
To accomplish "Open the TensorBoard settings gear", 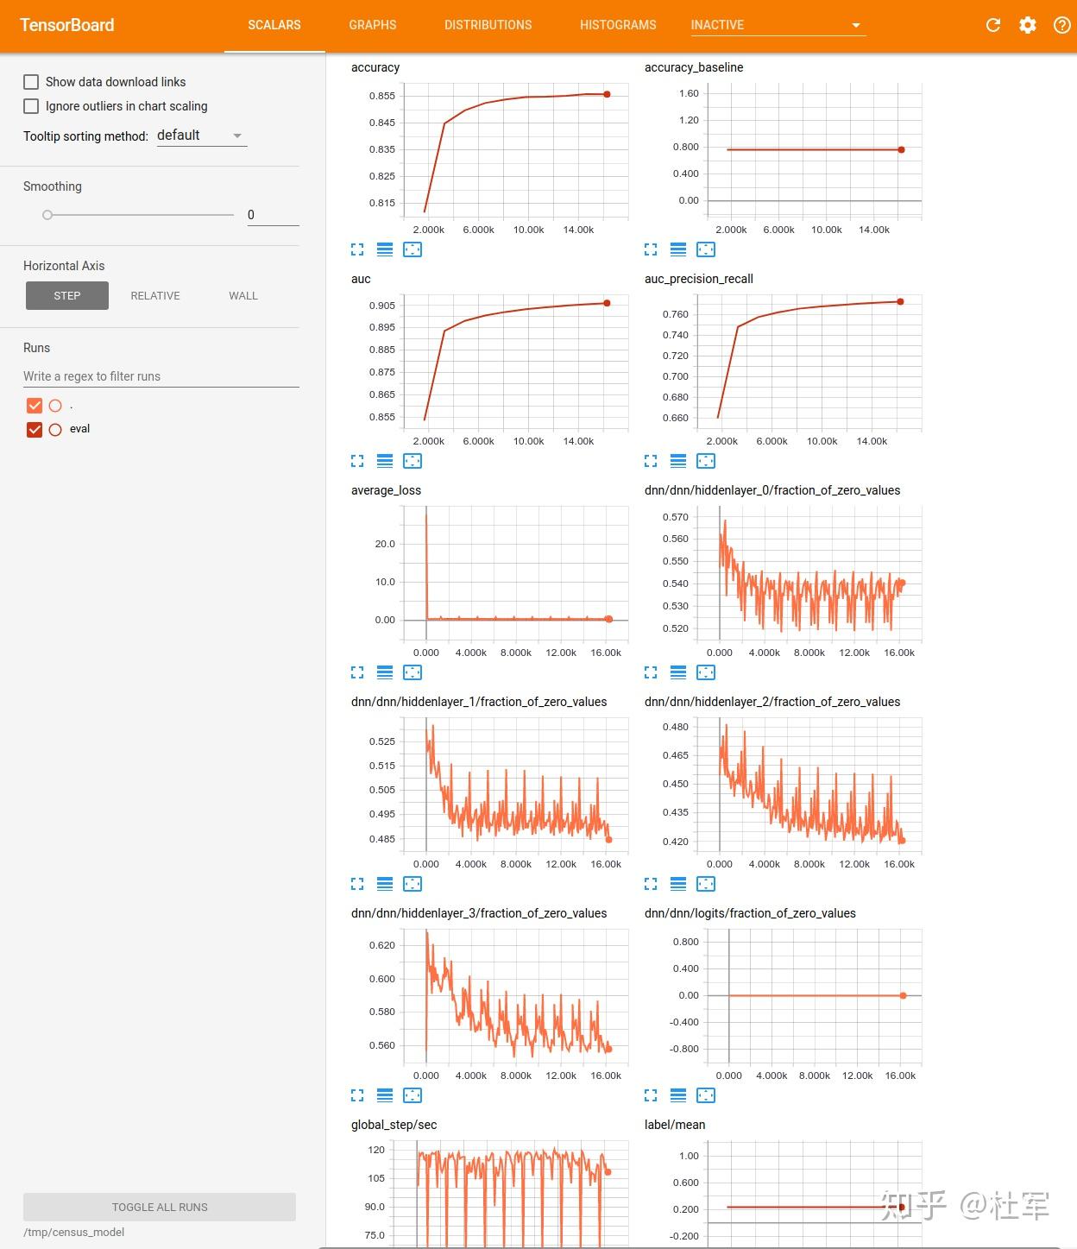I will coord(1028,25).
